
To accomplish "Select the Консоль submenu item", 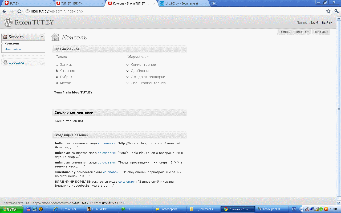I will 12,43.
